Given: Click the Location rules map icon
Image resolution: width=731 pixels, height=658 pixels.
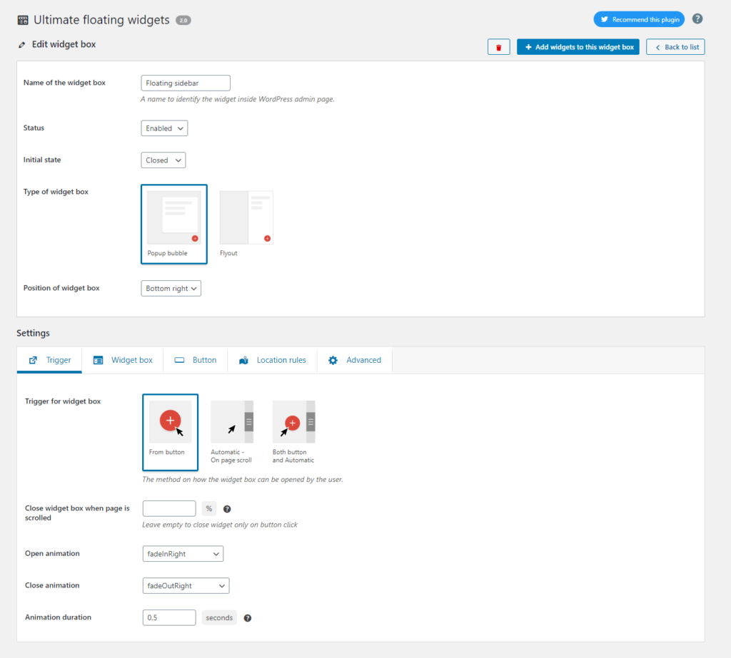Looking at the screenshot, I should [x=243, y=361].
